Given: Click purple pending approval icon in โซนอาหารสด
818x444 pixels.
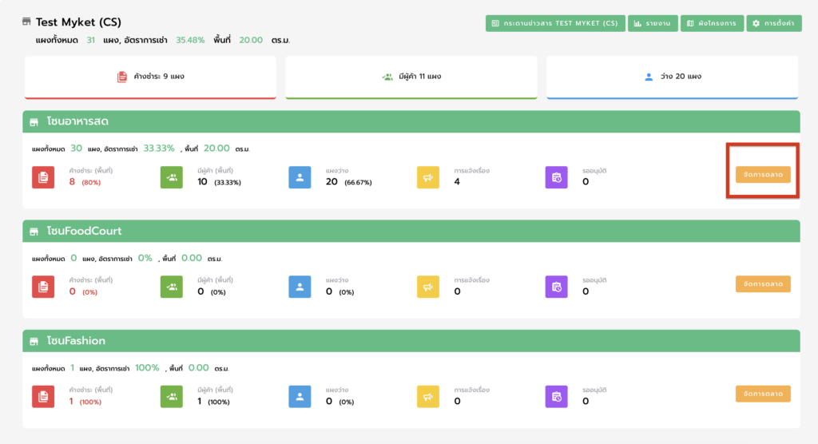Looking at the screenshot, I should (556, 177).
